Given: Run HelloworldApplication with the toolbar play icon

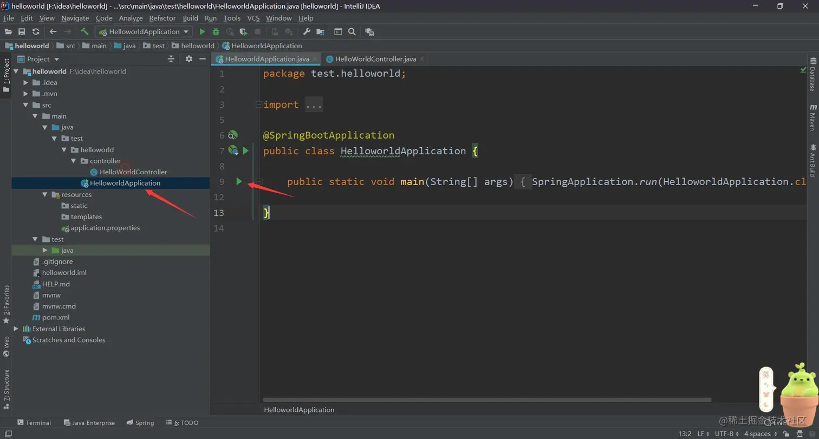Looking at the screenshot, I should coord(203,32).
